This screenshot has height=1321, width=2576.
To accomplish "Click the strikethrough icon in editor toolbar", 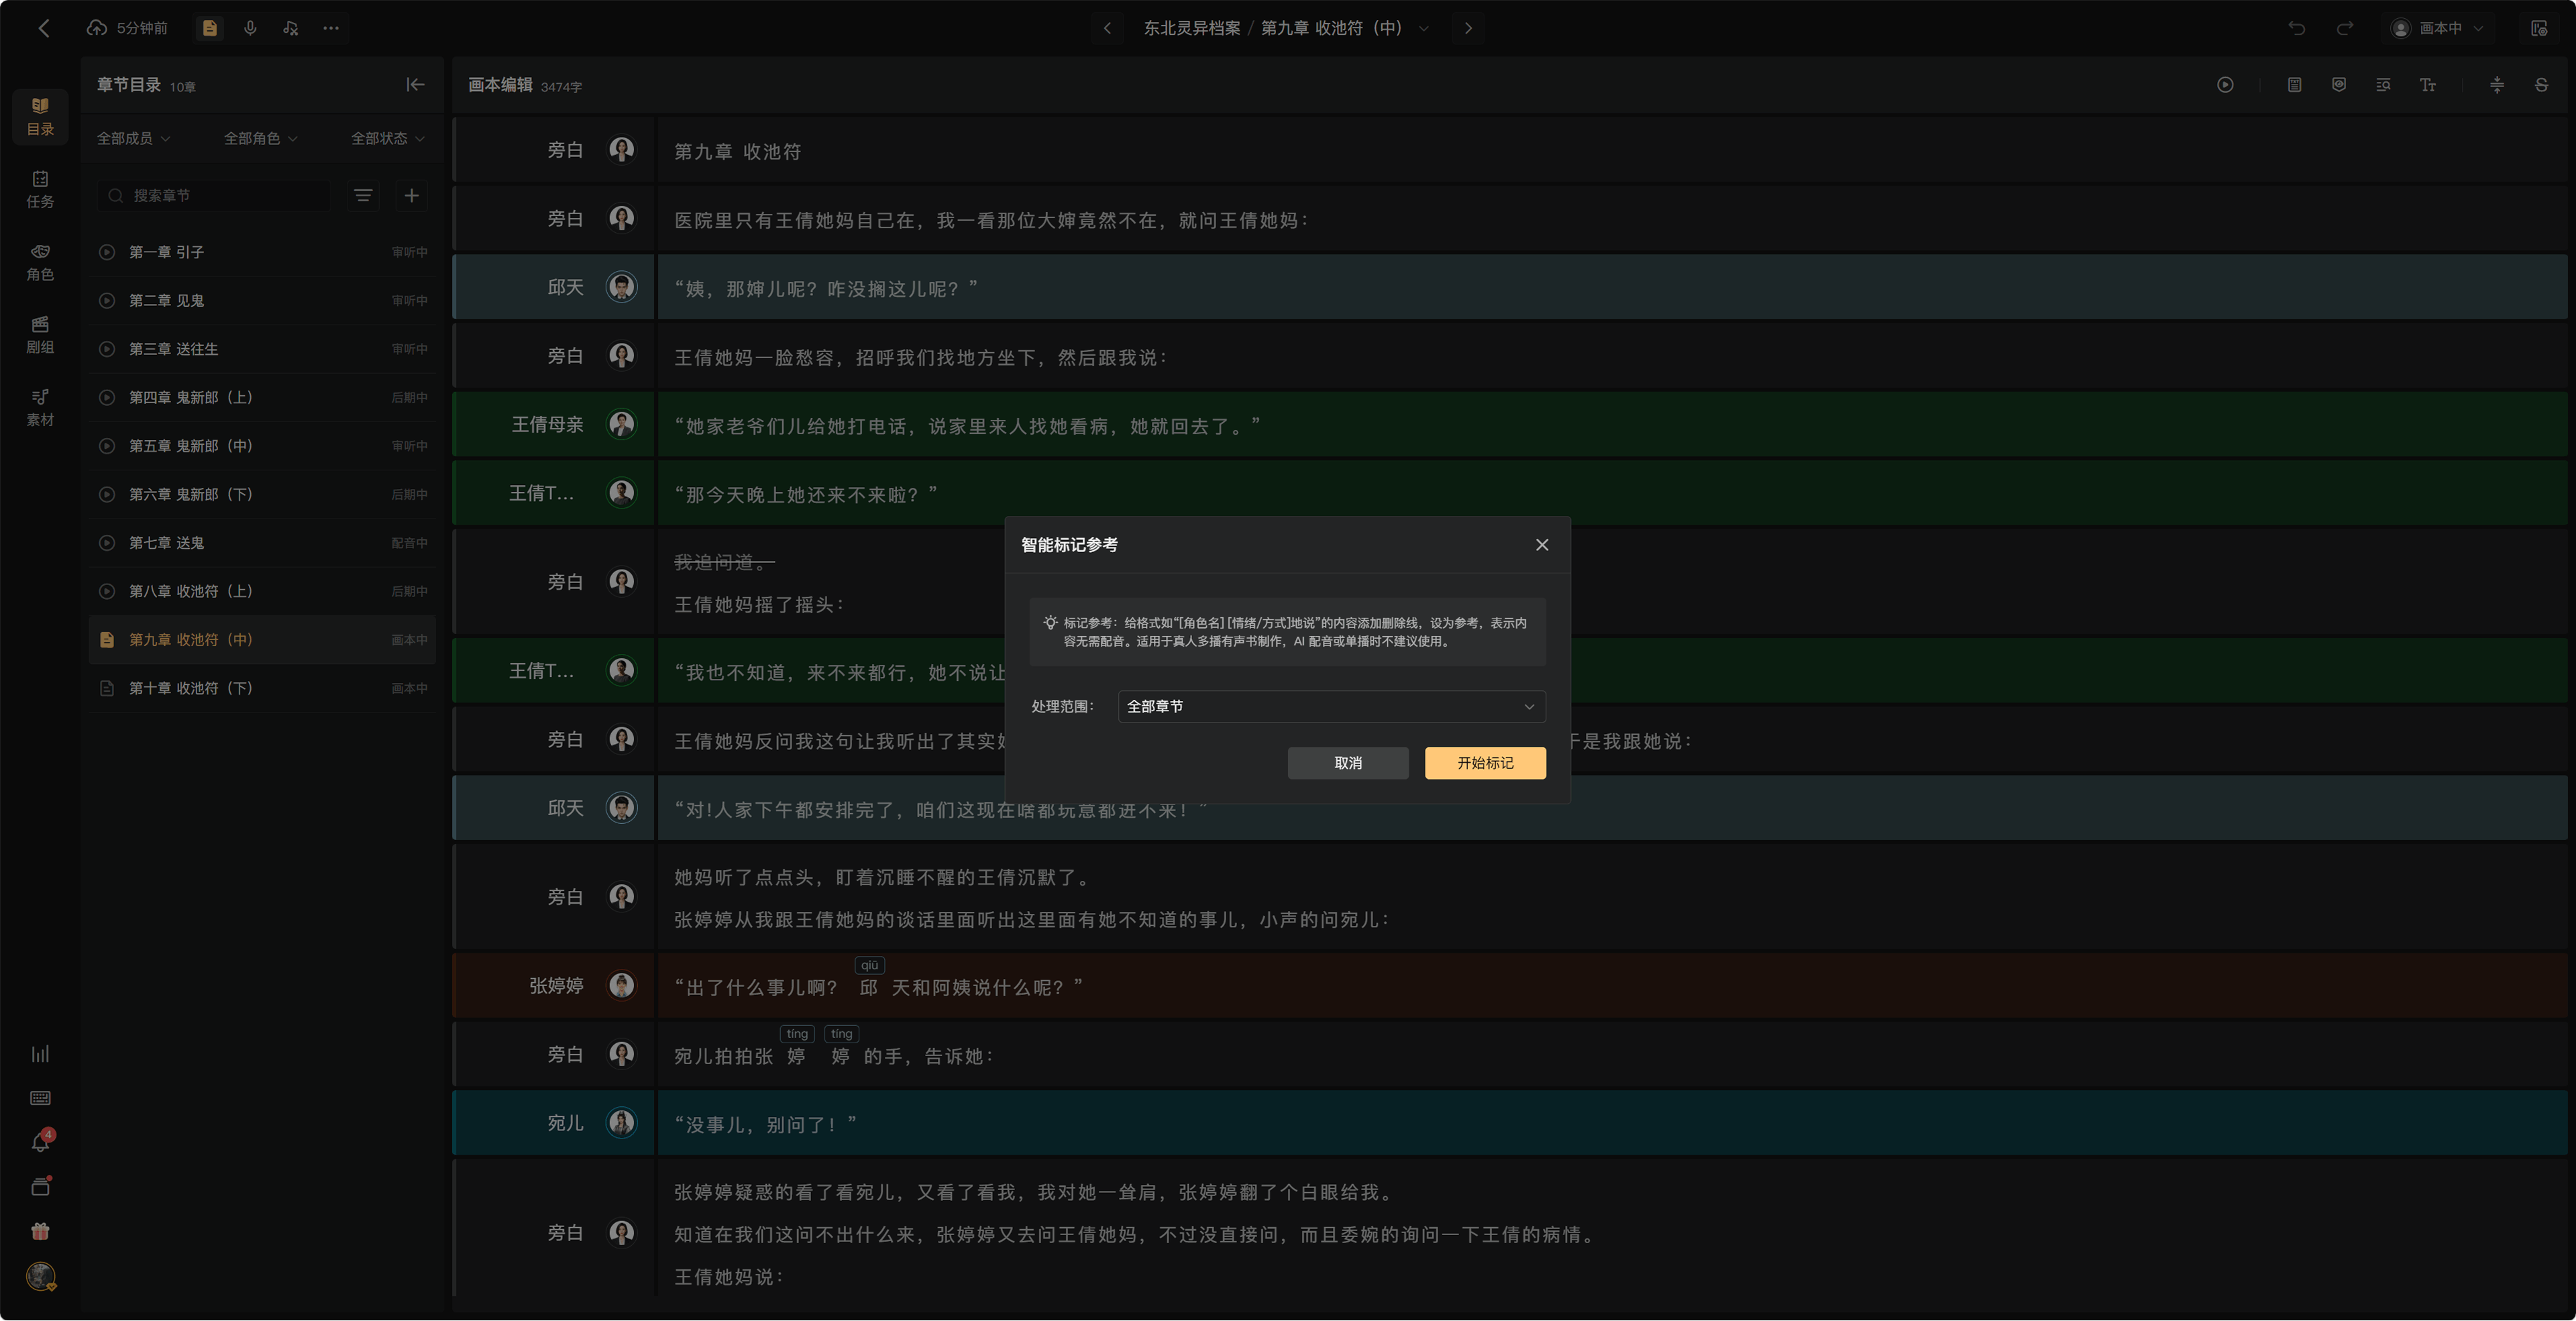I will point(2541,85).
